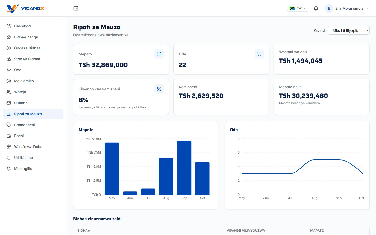The image size is (376, 235).
Task: Click the Ujumbe envelope icon
Action: (9, 103)
